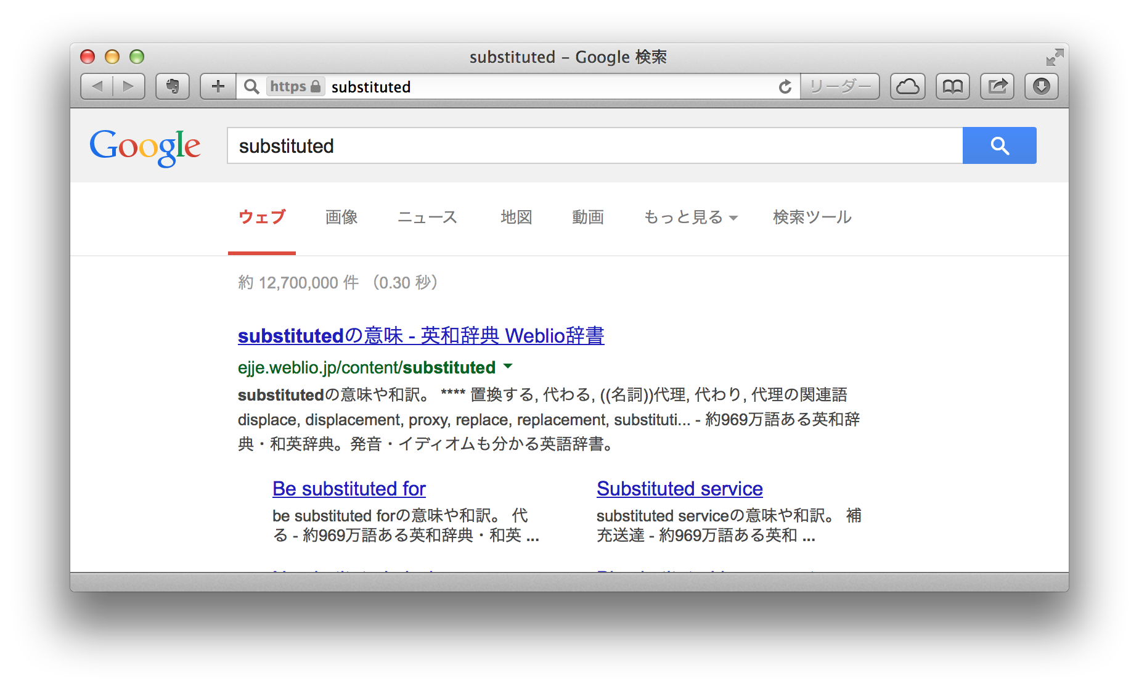Go back with the back arrow

[x=97, y=86]
